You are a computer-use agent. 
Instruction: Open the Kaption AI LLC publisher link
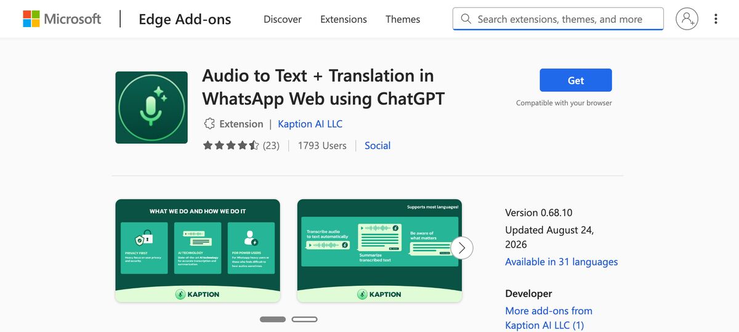310,124
